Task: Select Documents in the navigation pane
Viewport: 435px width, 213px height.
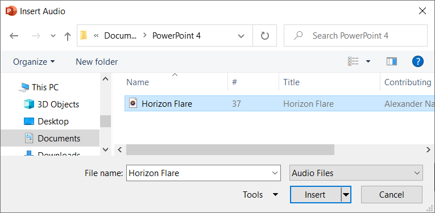Action: 50,138
